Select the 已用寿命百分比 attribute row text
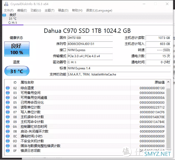The height and width of the screenshot is (160, 175). [32, 102]
